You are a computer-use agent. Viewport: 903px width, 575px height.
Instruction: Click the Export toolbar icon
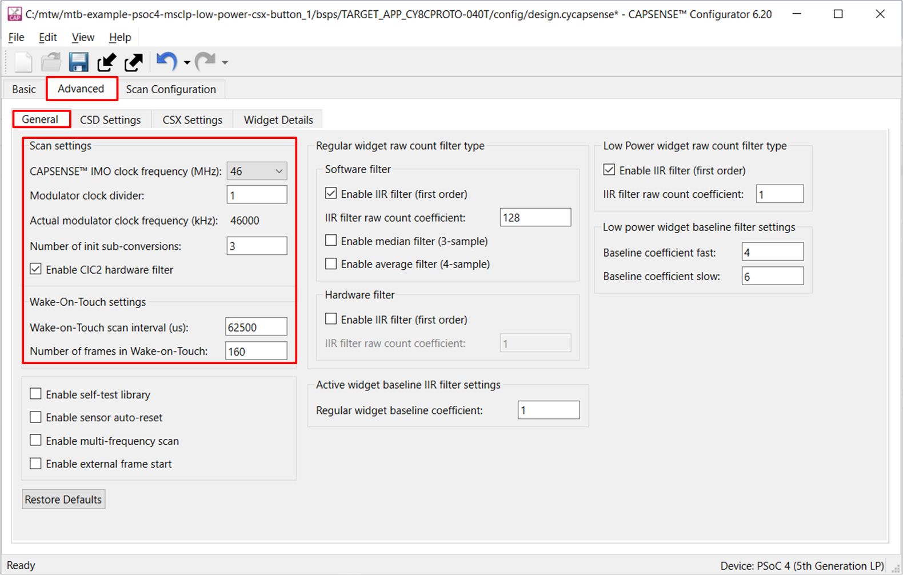coord(133,62)
